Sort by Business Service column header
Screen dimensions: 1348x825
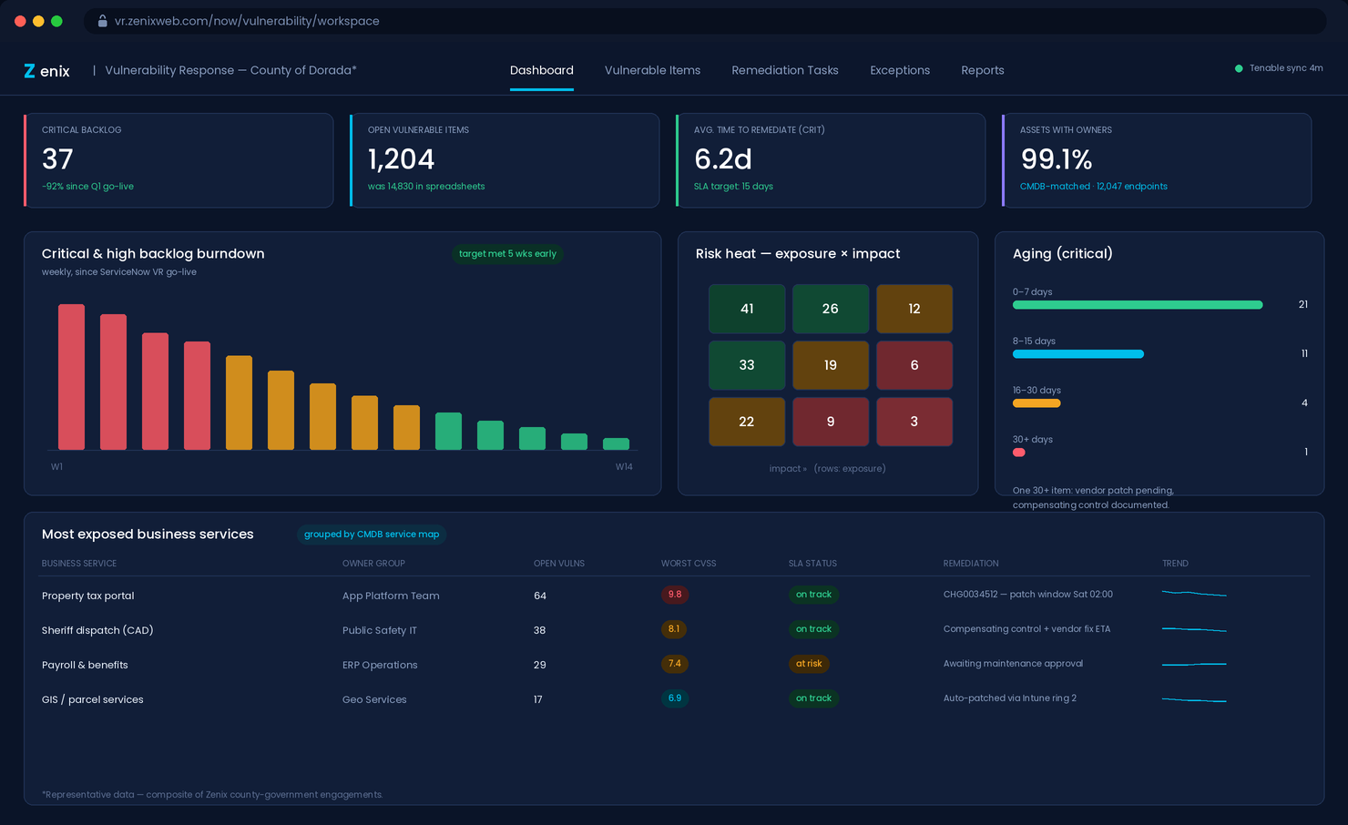[x=79, y=564]
